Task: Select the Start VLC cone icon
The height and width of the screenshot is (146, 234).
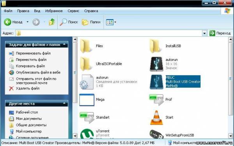Action: [x=156, y=118]
